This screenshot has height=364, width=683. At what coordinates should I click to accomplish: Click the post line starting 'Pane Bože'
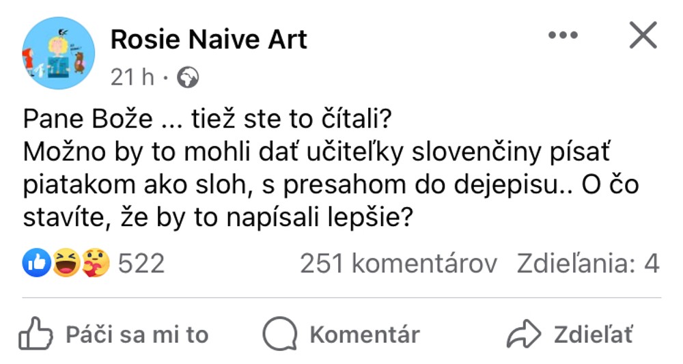[205, 122]
